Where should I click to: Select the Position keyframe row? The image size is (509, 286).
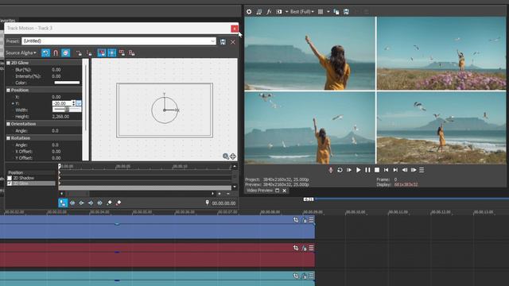tap(31, 172)
